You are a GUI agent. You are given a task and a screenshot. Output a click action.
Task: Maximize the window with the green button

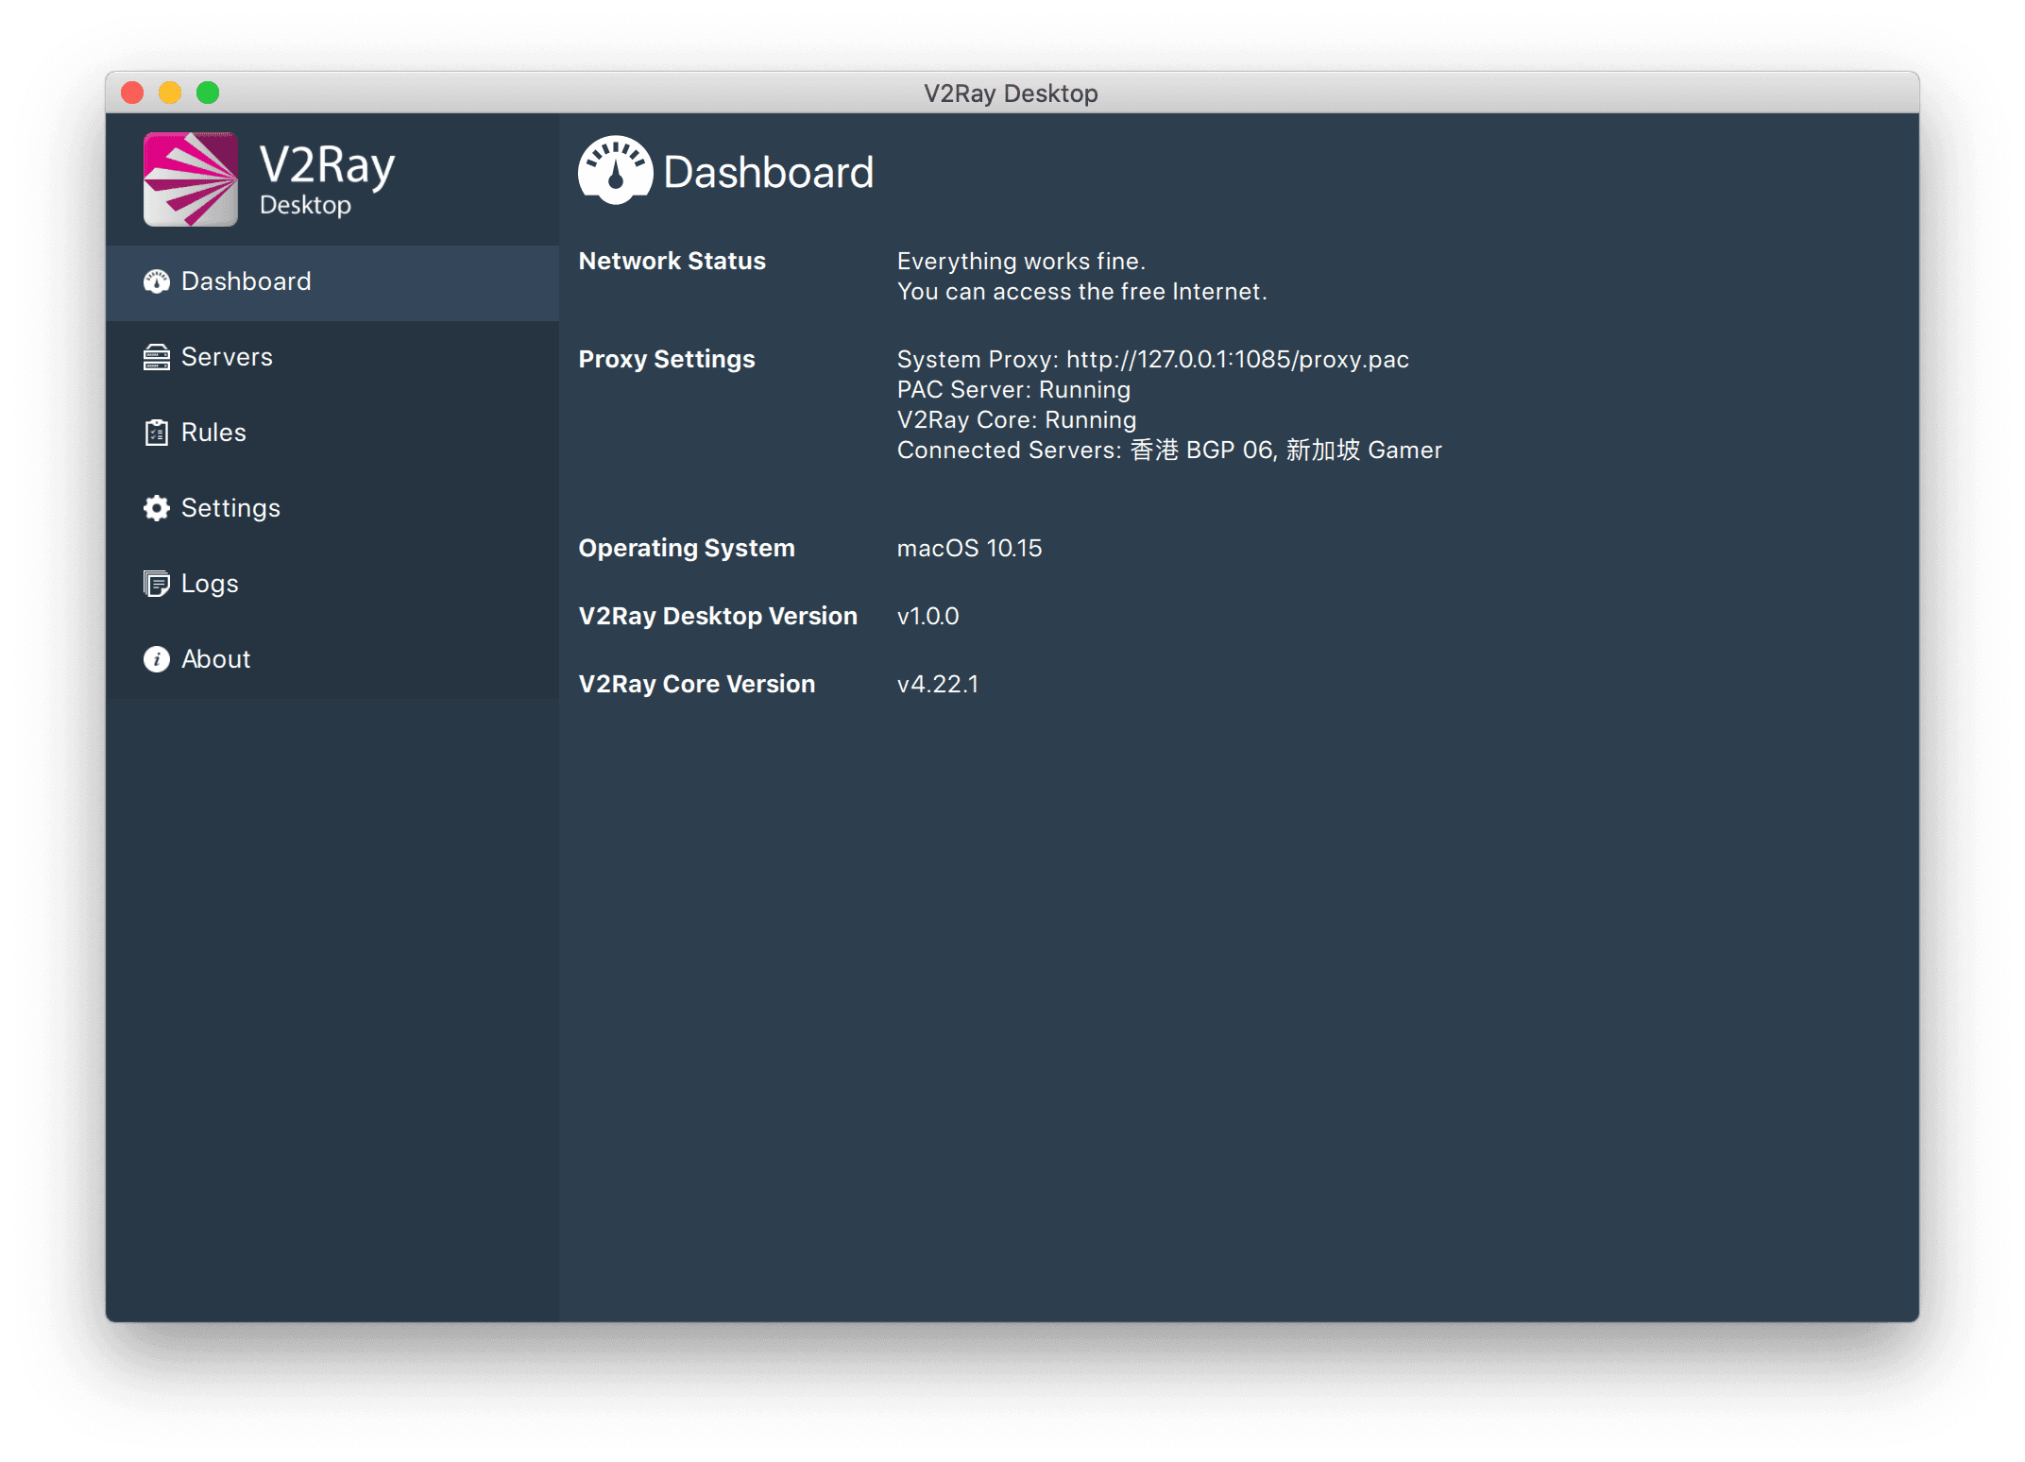tap(208, 93)
